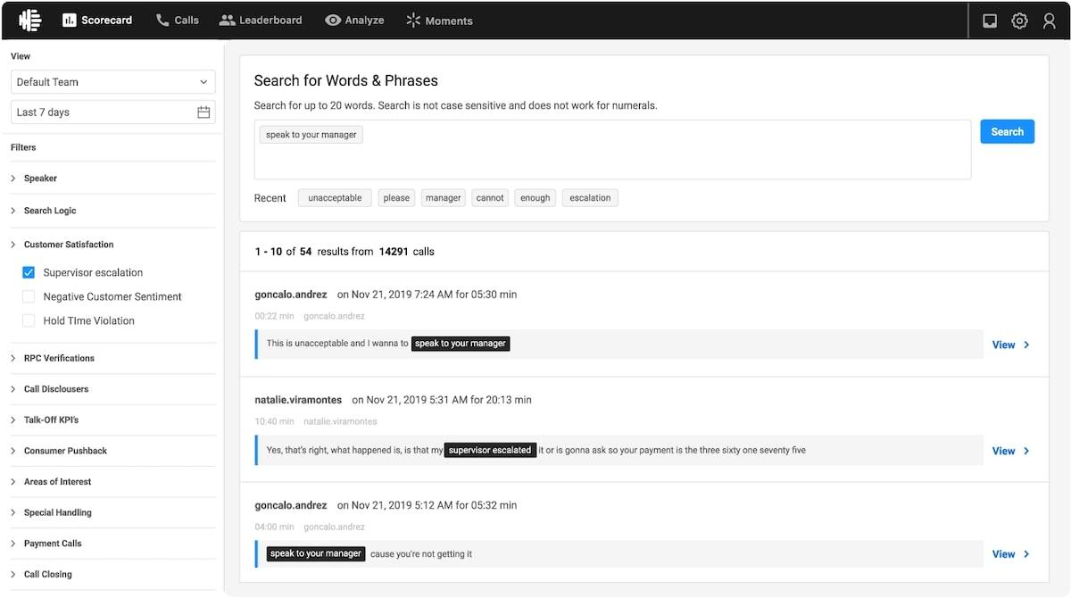The height and width of the screenshot is (598, 1071).
Task: Open settings gear icon
Action: tap(1019, 21)
